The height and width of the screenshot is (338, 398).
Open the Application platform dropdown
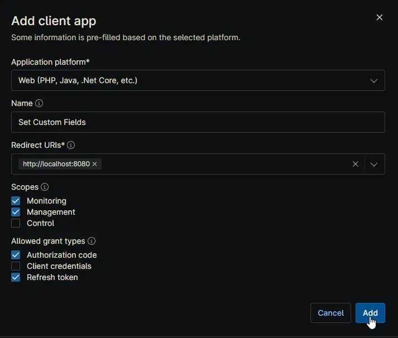pos(198,80)
